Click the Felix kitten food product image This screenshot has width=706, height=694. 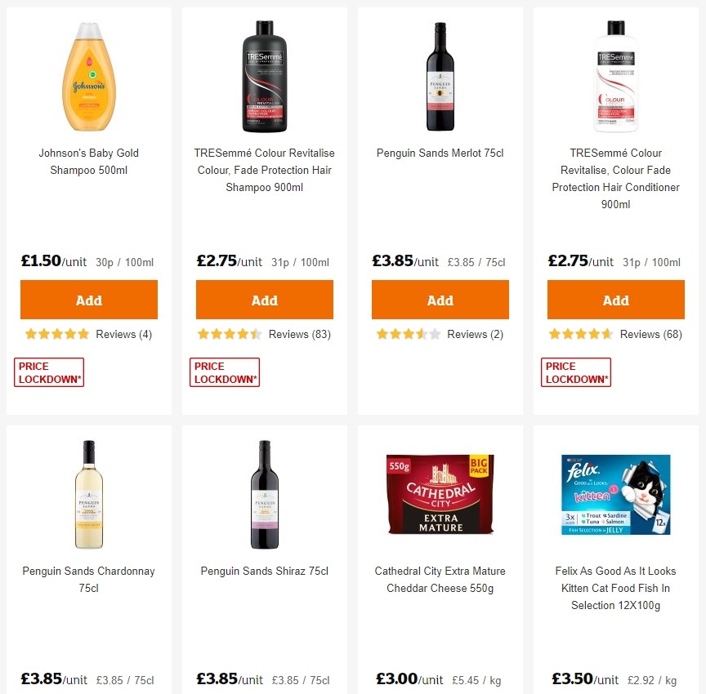[x=615, y=494]
